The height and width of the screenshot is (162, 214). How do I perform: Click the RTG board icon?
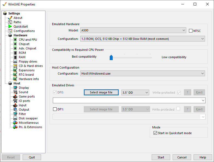point(15,75)
